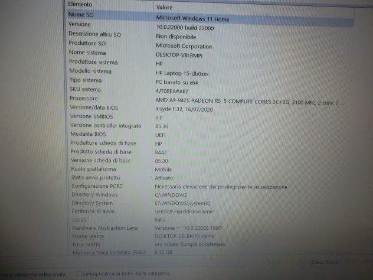Select the Configurazione PCR7 row label
This screenshot has width=373, height=280.
click(x=97, y=186)
